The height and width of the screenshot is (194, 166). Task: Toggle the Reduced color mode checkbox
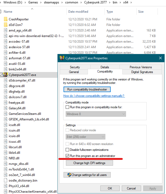coord(67,130)
